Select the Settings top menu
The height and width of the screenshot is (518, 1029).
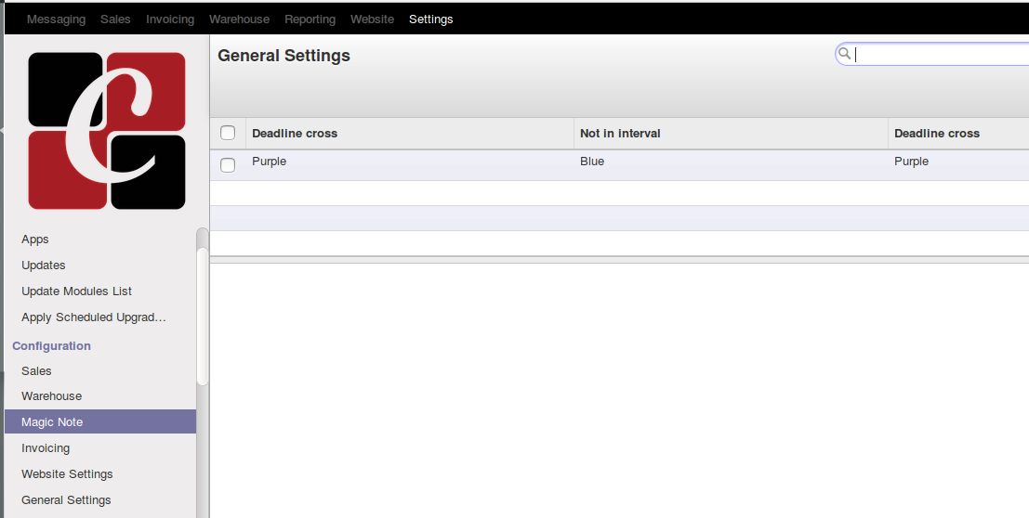tap(430, 19)
